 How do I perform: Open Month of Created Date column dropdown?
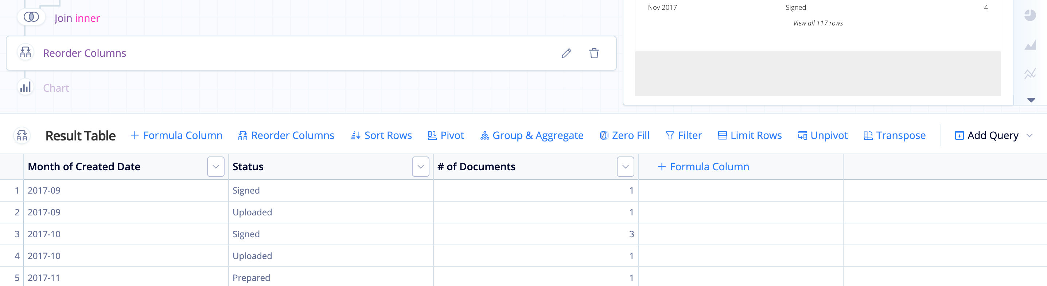[216, 167]
